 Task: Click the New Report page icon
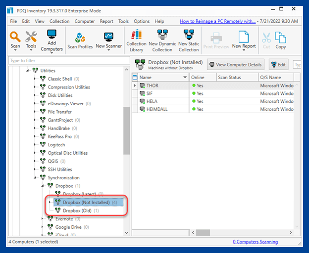tap(244, 37)
